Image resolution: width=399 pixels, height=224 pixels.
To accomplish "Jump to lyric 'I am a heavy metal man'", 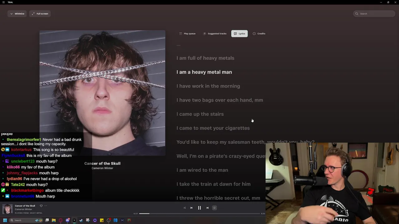I will 204,72.
